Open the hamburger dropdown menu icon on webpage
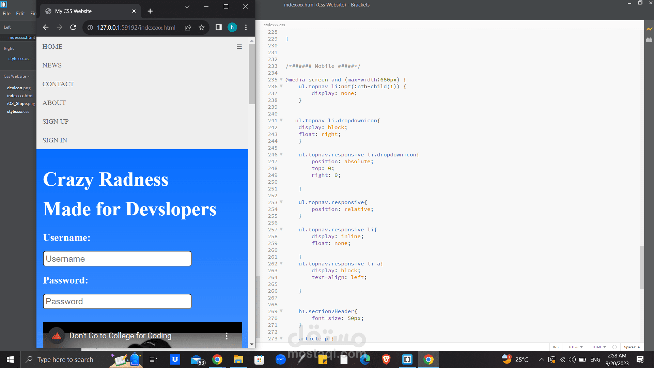This screenshot has width=654, height=368. (x=239, y=46)
